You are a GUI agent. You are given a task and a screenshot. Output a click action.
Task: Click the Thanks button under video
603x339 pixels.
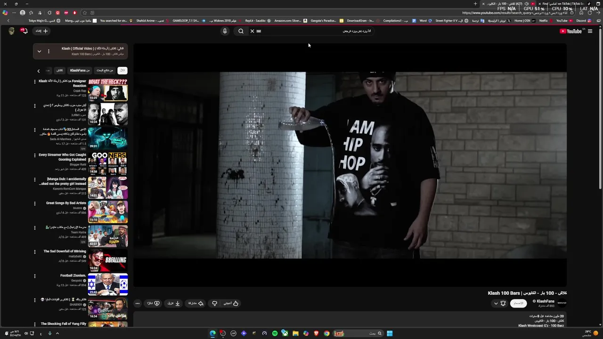coord(154,303)
